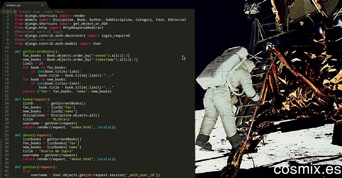Click the "fav_books = listb['fav']" line
Screen dimensions: 342x178
tap(49, 107)
